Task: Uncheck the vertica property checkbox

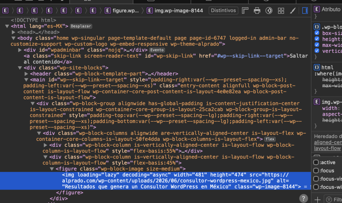Action: (x=317, y=51)
